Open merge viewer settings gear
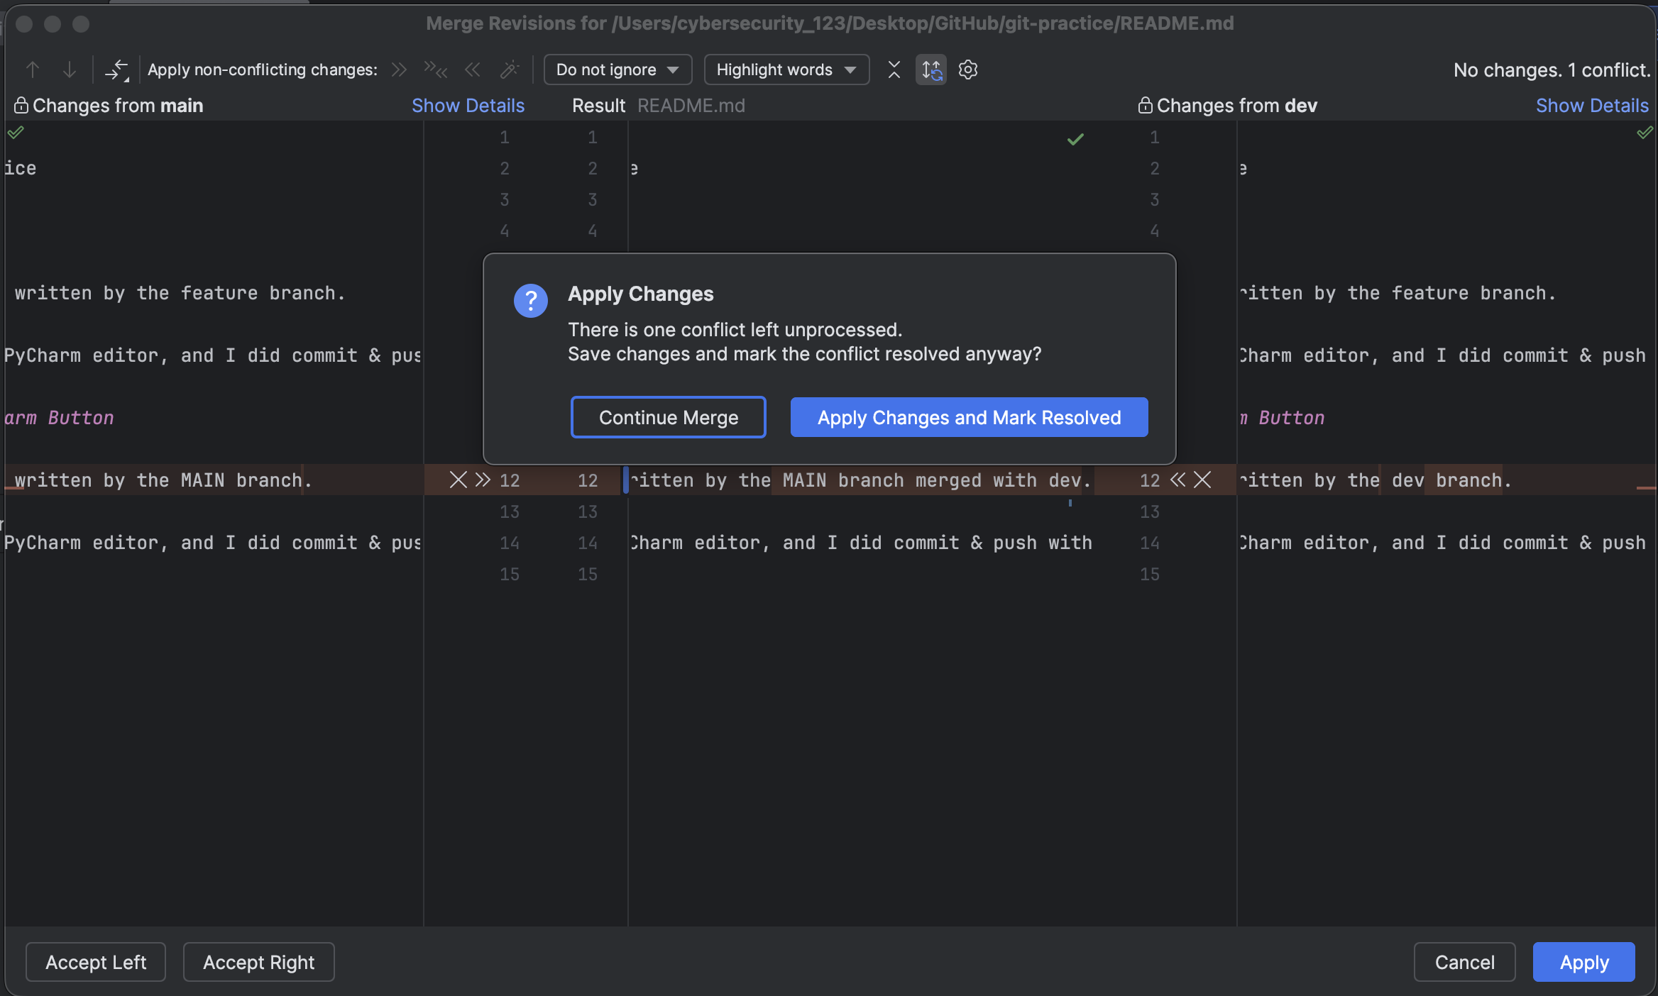The height and width of the screenshot is (996, 1658). coord(968,70)
